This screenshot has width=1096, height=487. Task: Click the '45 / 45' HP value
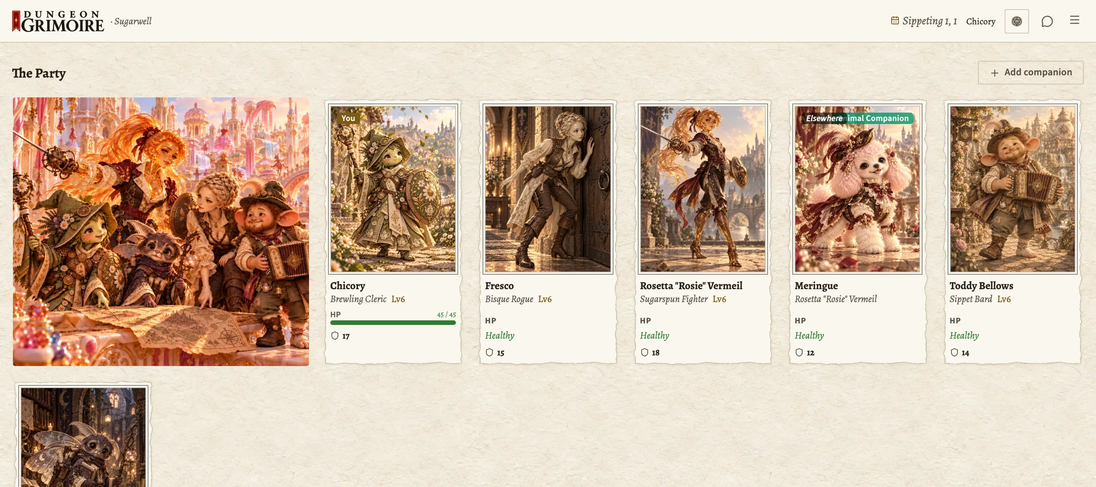(x=446, y=315)
